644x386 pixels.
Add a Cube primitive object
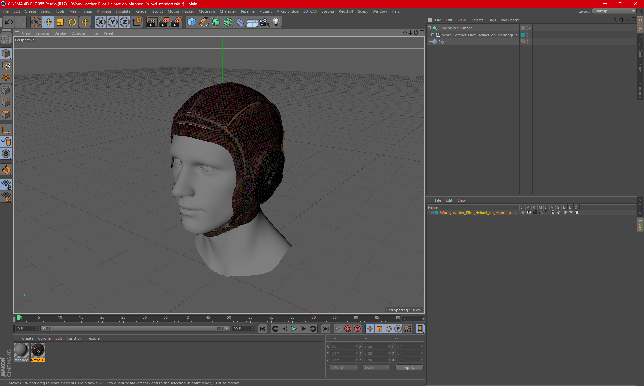192,22
